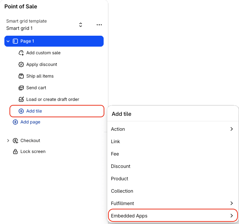
Task: Click the Send cart envelope icon
Action: tap(21, 88)
